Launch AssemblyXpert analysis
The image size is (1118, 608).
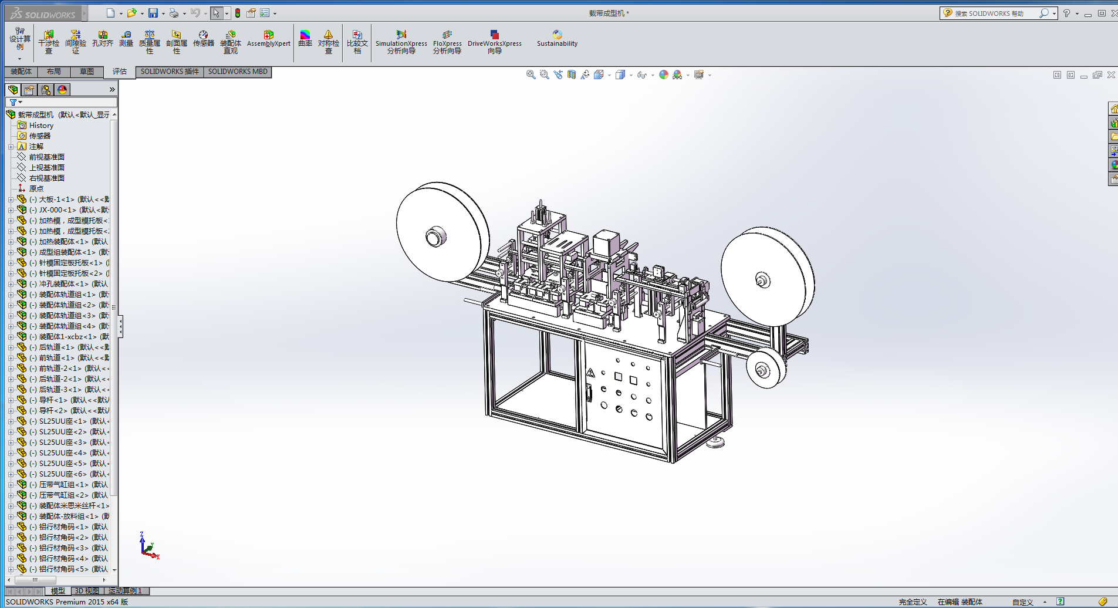coord(268,39)
